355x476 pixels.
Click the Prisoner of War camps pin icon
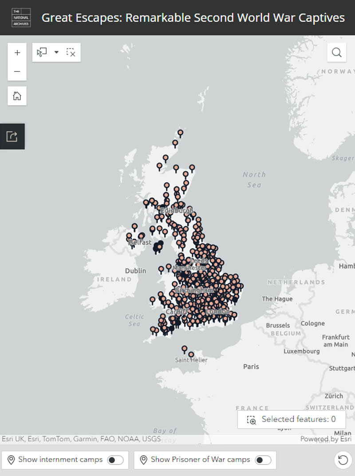click(143, 460)
